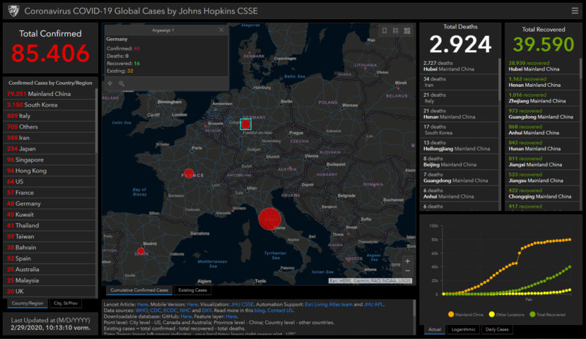This screenshot has height=339, width=586.
Task: Open the JHU CSSE visualization link
Action: point(242,304)
